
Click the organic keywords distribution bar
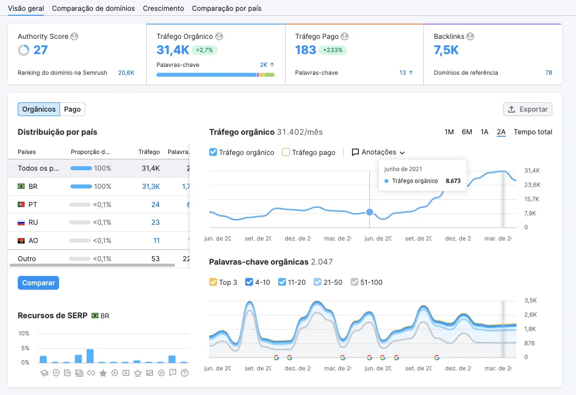[x=216, y=75]
